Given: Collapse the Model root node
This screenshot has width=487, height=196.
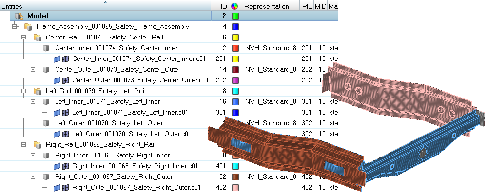Looking at the screenshot, I should click(5, 16).
